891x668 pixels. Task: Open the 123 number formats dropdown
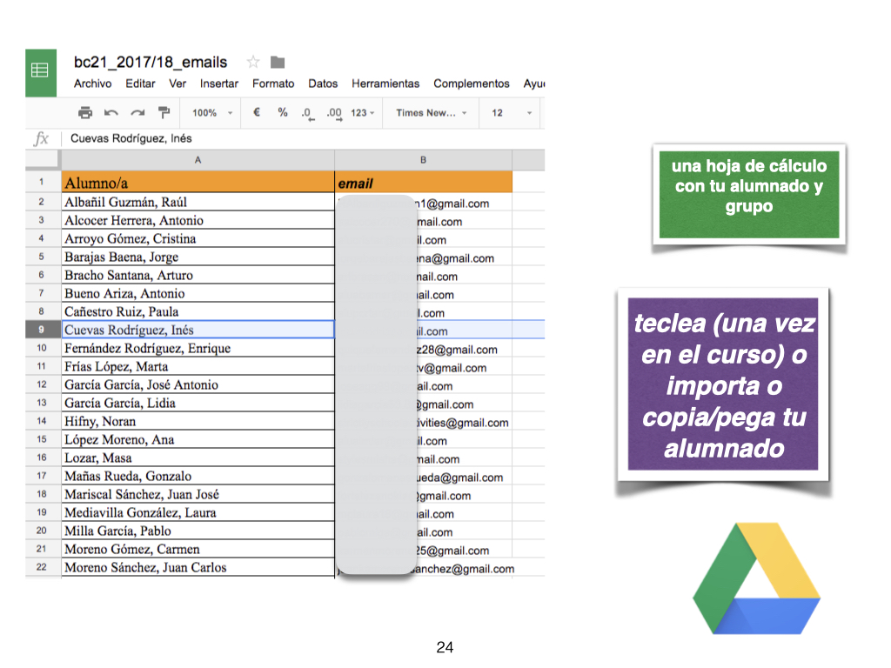[363, 113]
